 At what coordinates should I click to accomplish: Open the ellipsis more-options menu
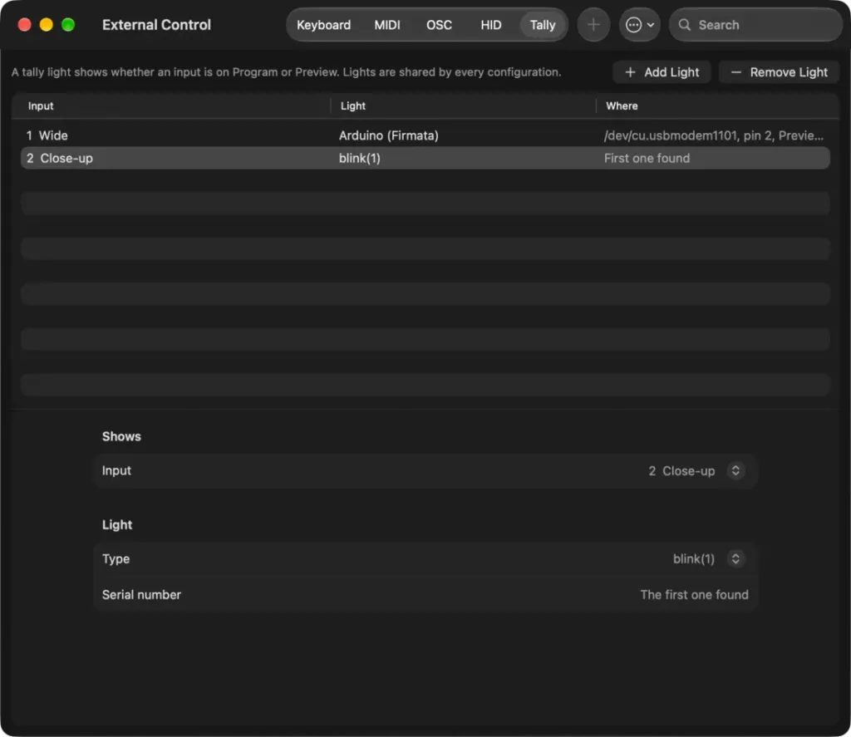click(639, 25)
